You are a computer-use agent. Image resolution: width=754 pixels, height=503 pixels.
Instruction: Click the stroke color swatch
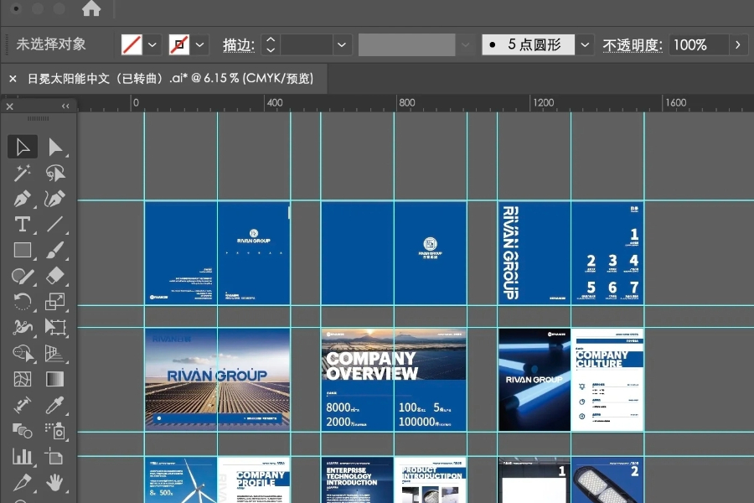click(x=179, y=44)
